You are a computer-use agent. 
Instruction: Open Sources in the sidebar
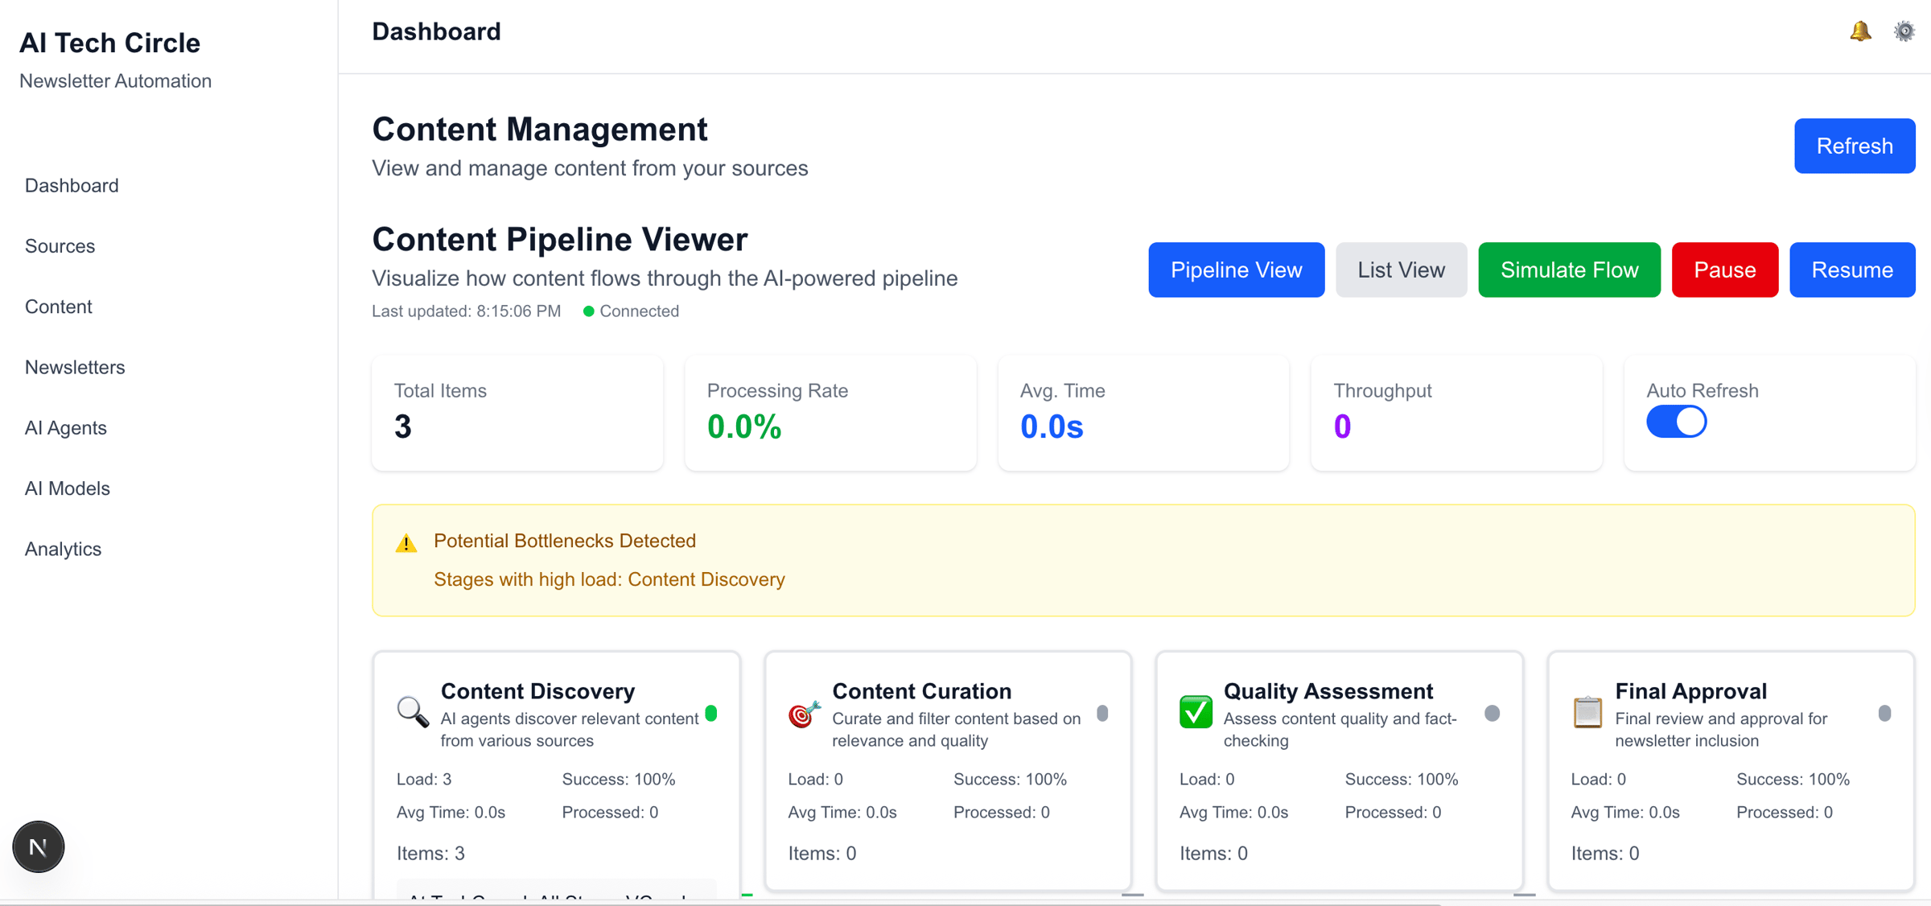(60, 246)
